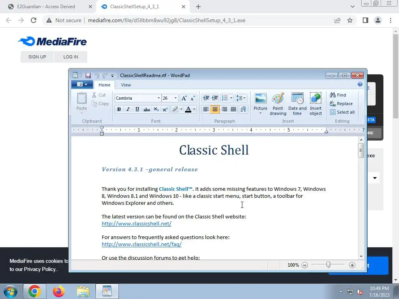Align text right
399x299 pixels.
[224, 109]
